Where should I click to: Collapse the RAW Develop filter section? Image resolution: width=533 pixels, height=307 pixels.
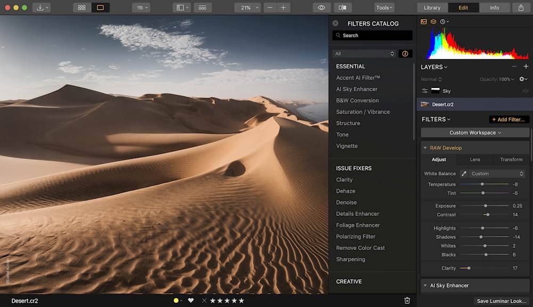tap(425, 148)
